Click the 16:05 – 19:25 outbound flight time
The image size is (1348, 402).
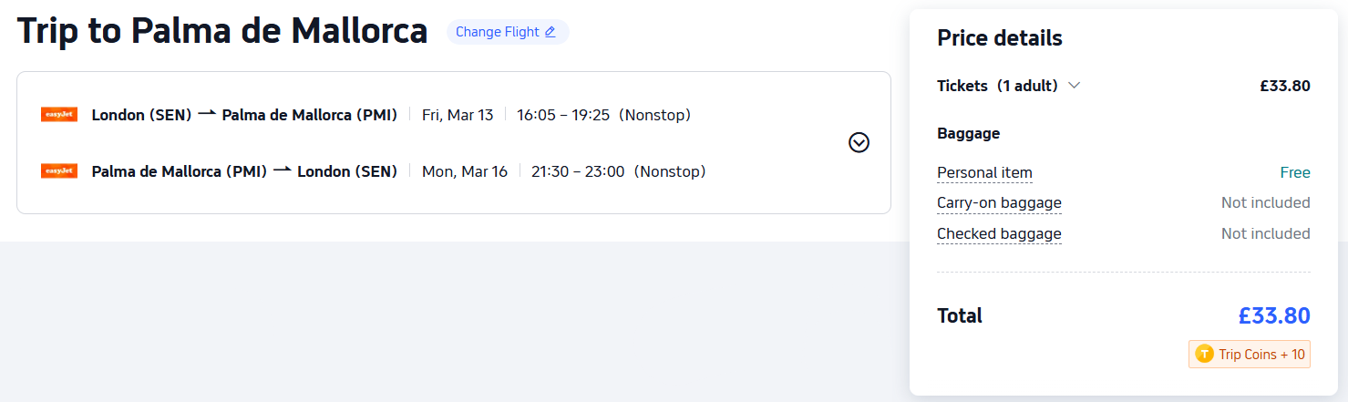563,115
